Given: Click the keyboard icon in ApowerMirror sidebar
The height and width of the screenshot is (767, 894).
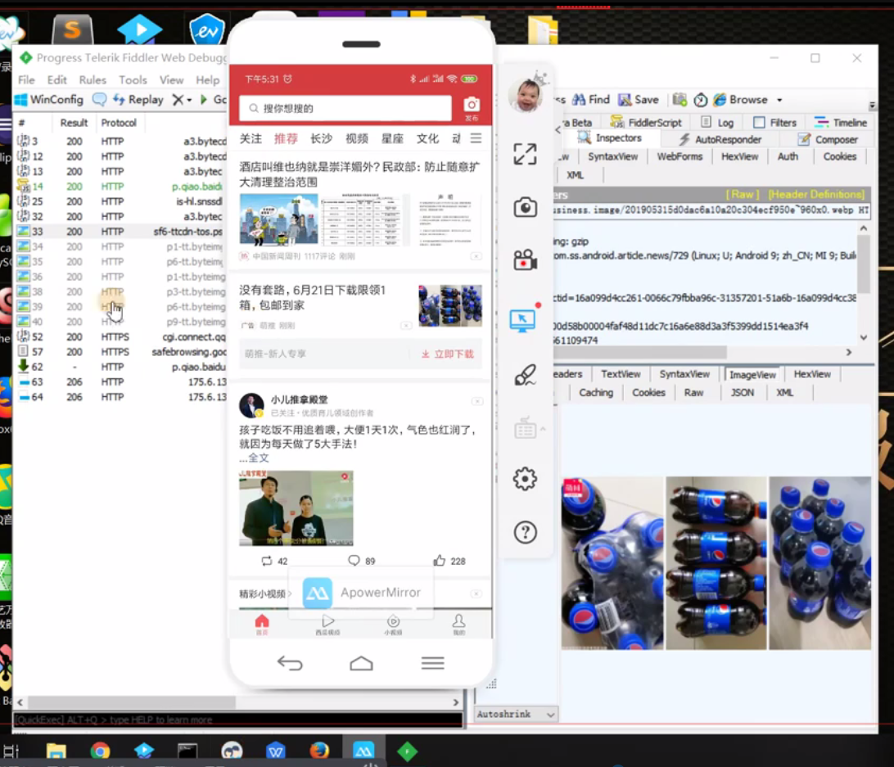Looking at the screenshot, I should point(525,427).
